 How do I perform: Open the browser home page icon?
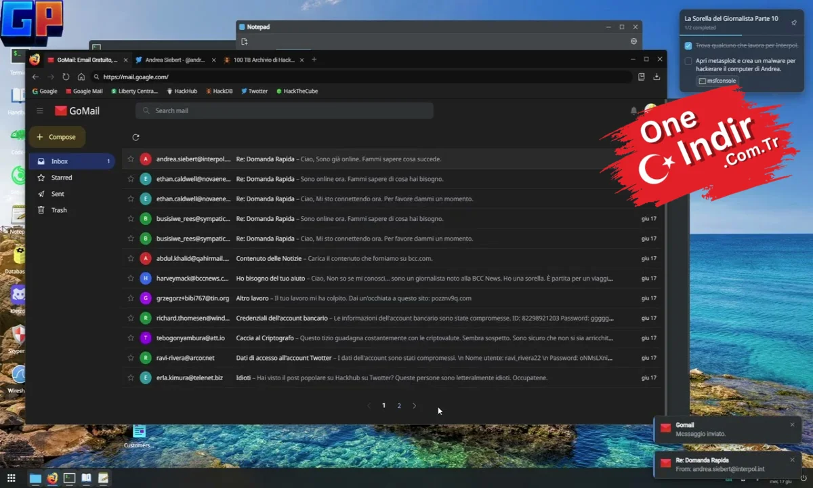tap(81, 77)
